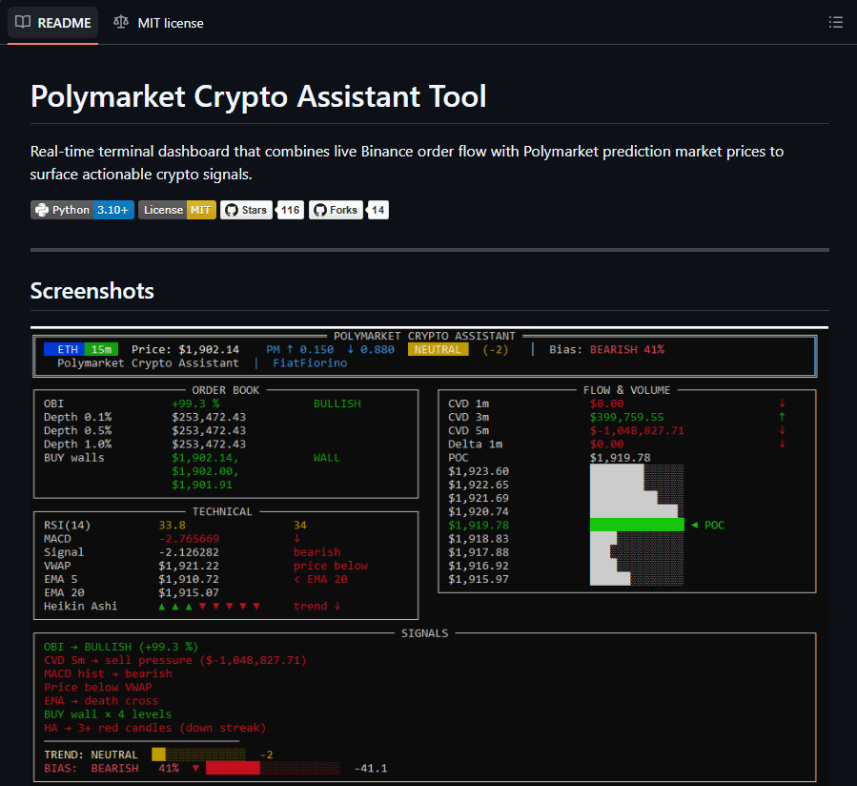Click the FiatFiorino text

pos(310,363)
